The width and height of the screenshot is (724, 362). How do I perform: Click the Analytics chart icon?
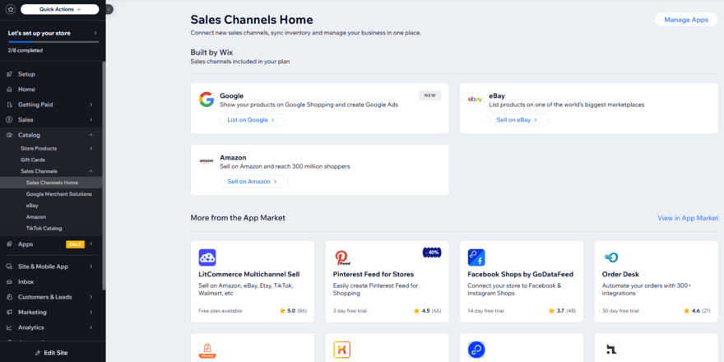coord(10,327)
